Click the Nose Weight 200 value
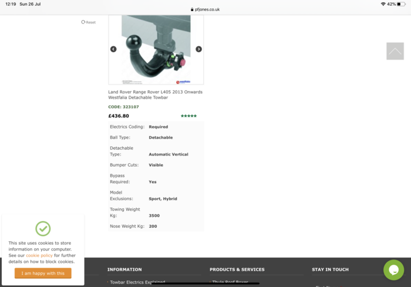 (x=153, y=226)
